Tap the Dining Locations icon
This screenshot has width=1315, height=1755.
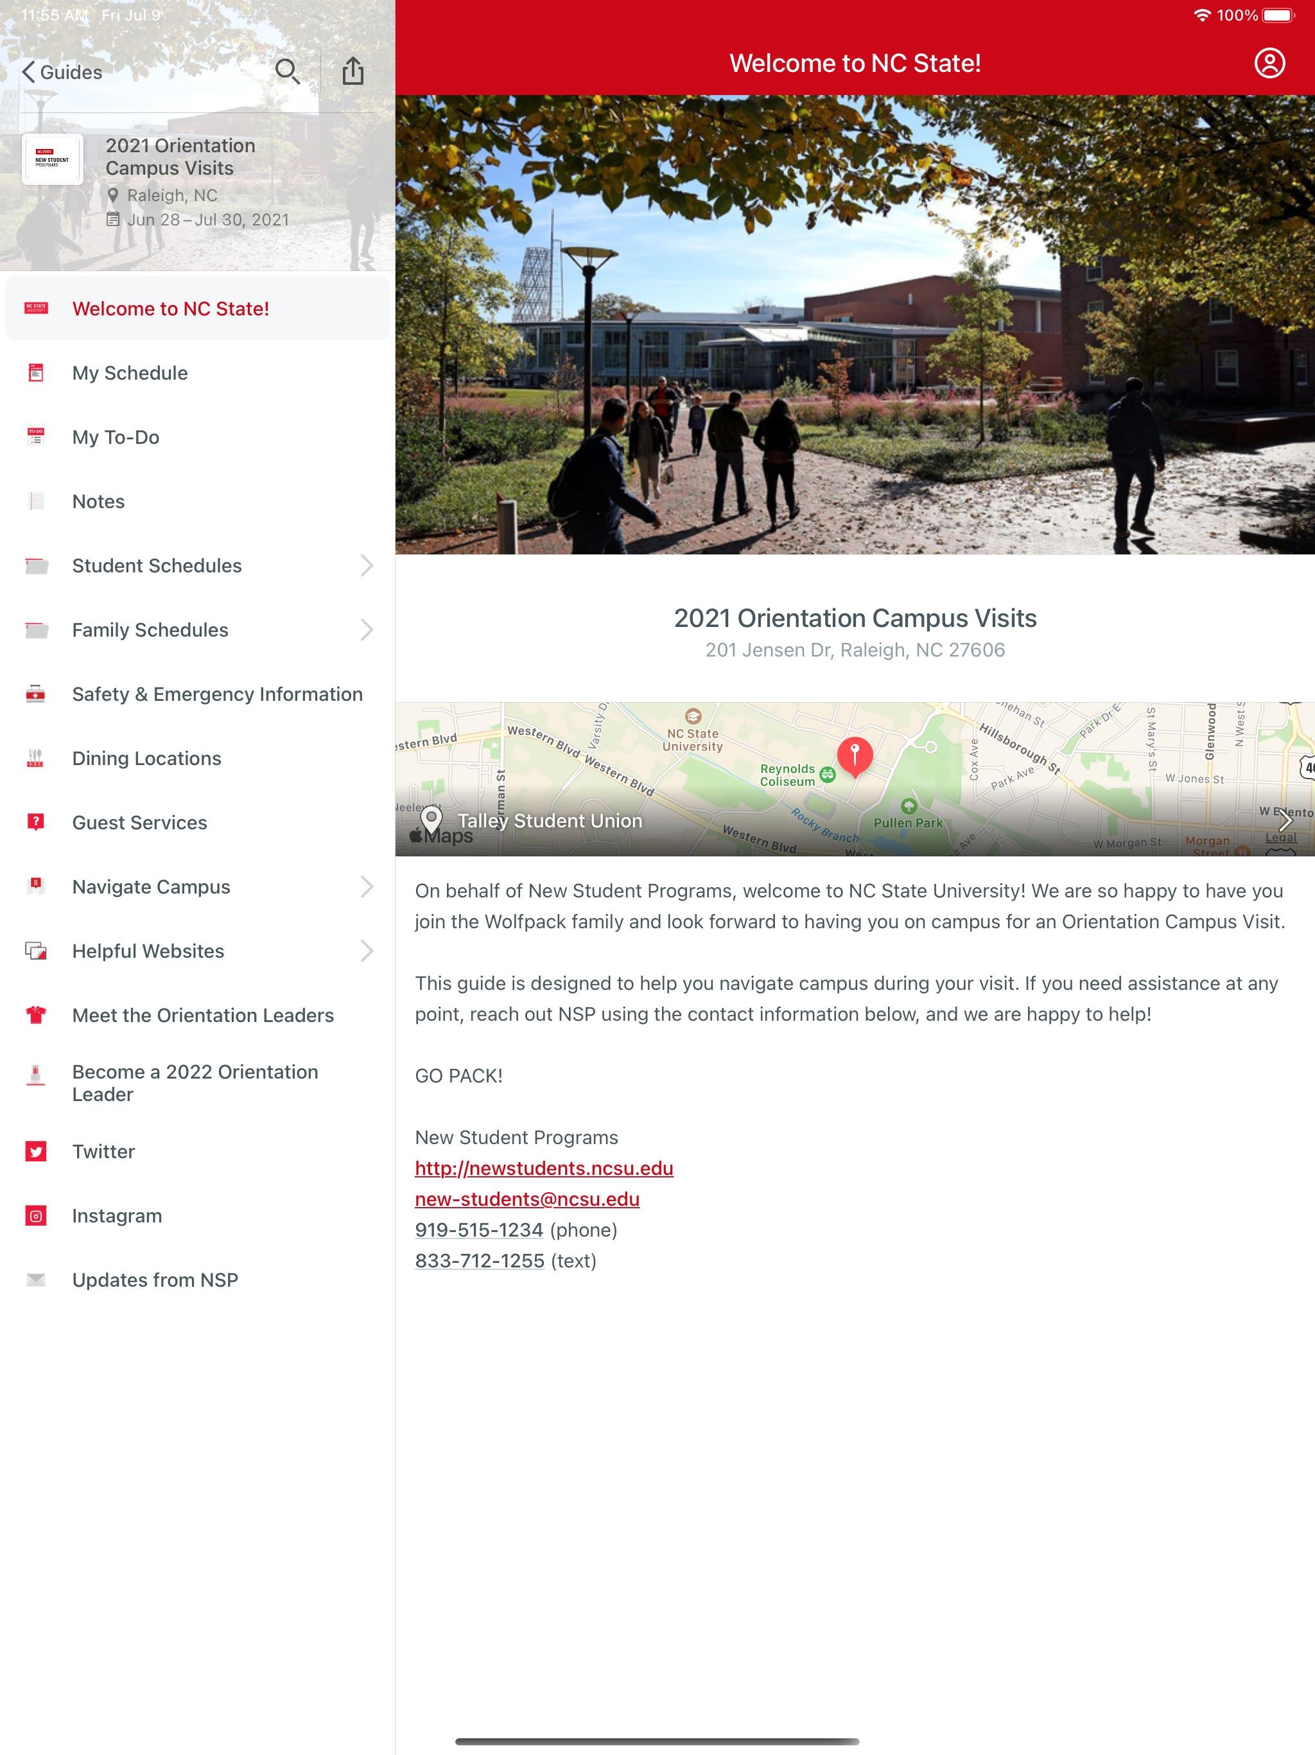click(37, 757)
